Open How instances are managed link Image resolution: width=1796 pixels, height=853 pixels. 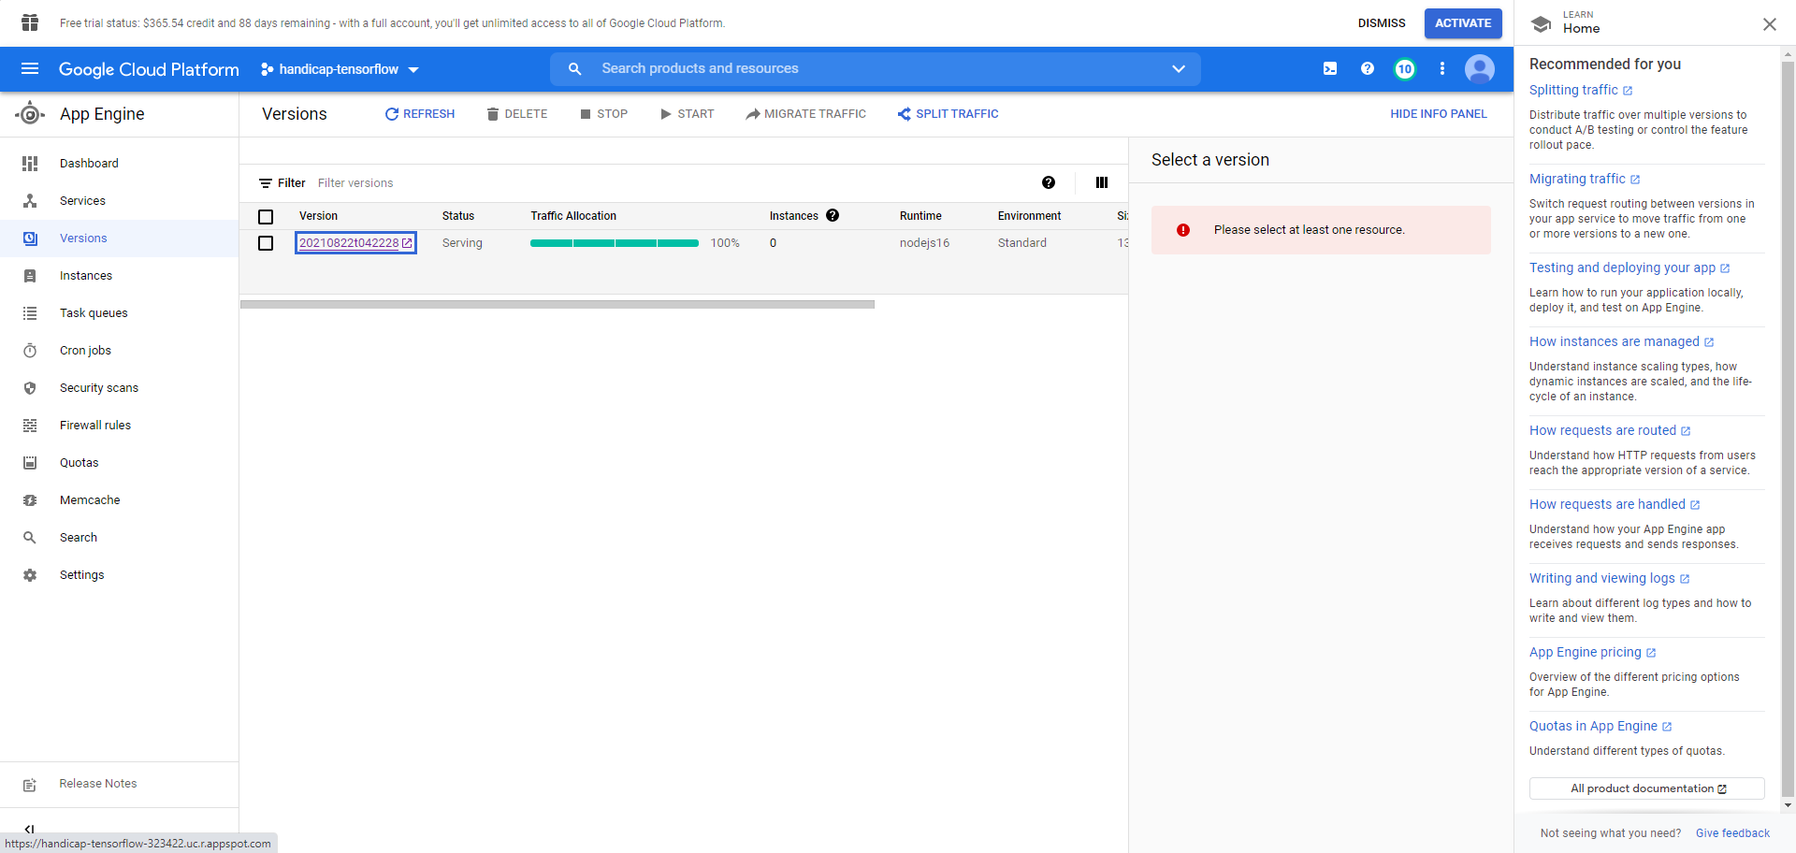pos(1622,341)
